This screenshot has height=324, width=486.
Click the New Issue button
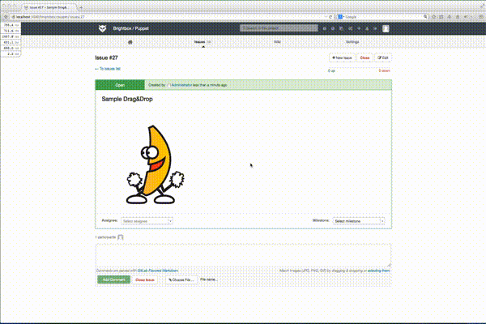(341, 58)
